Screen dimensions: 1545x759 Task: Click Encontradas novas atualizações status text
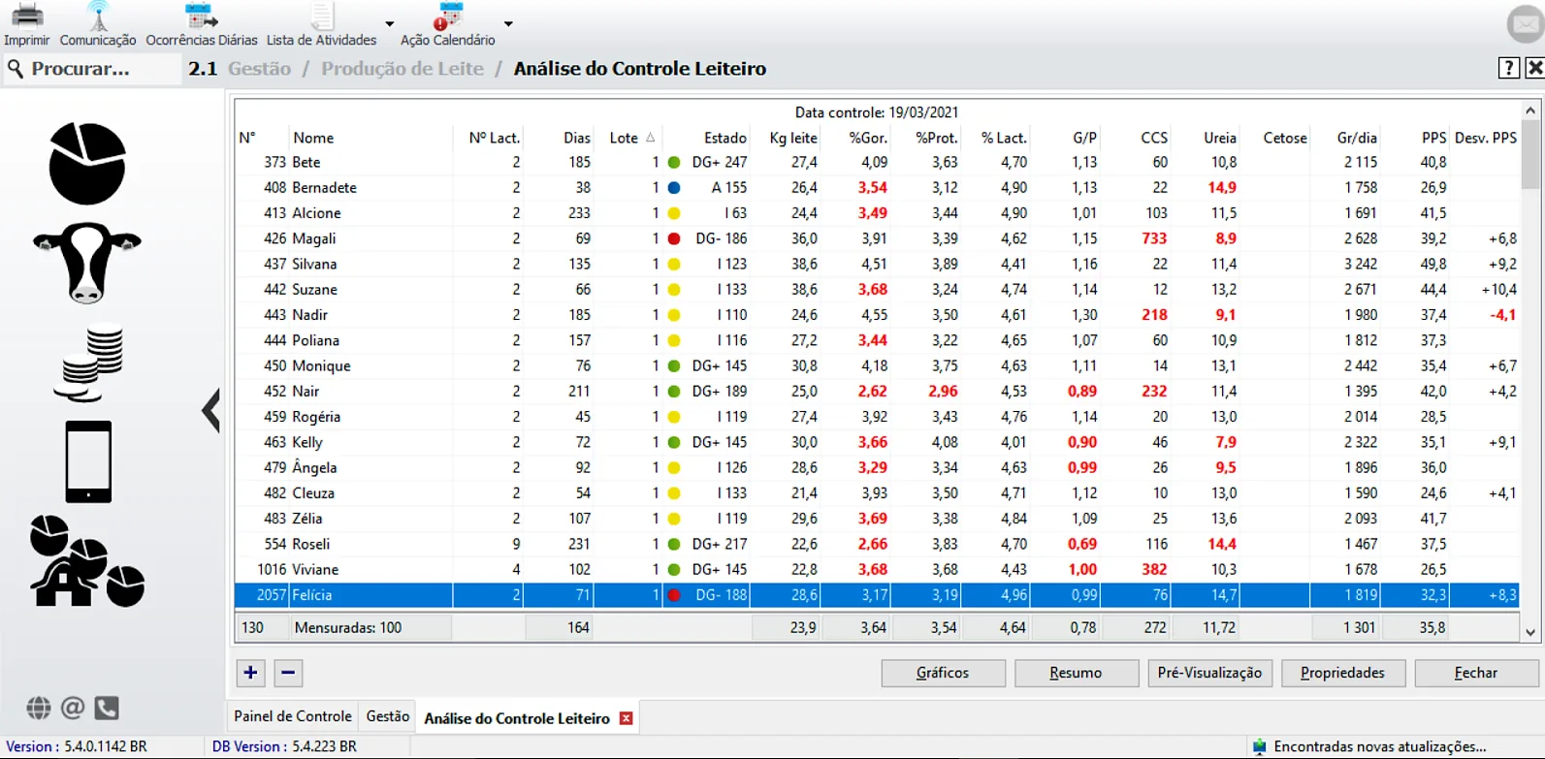(x=1380, y=746)
